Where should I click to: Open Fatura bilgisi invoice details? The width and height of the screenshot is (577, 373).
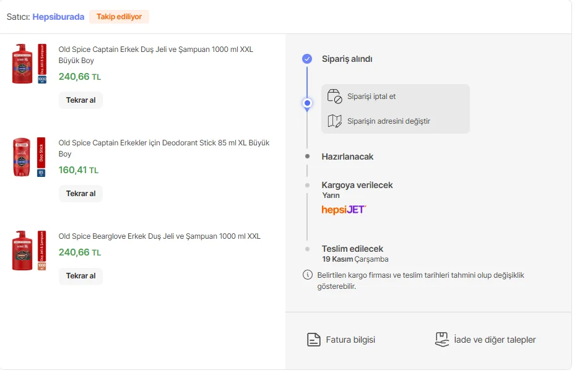(350, 340)
